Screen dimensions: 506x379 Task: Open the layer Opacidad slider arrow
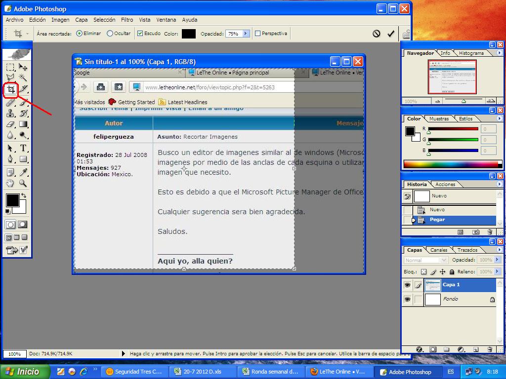point(496,260)
